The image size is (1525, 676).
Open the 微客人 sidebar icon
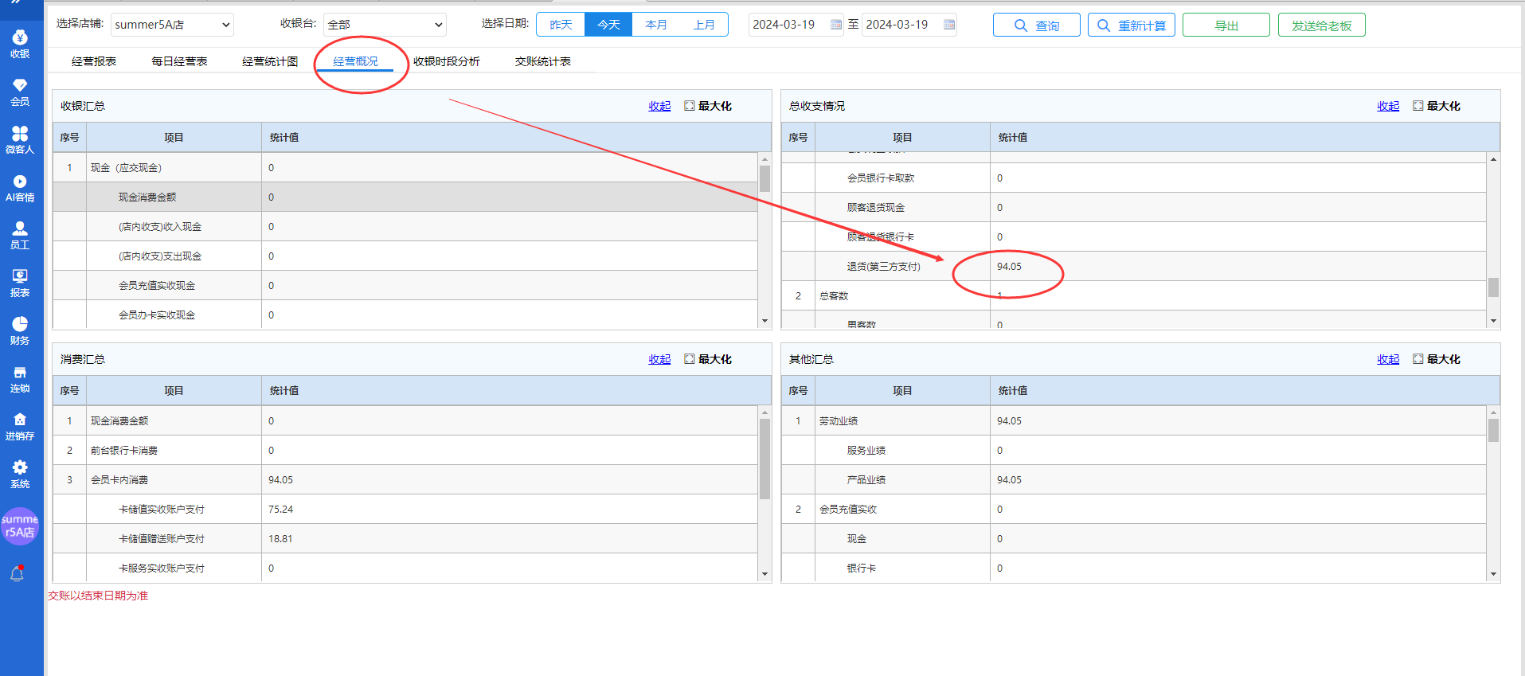point(20,140)
